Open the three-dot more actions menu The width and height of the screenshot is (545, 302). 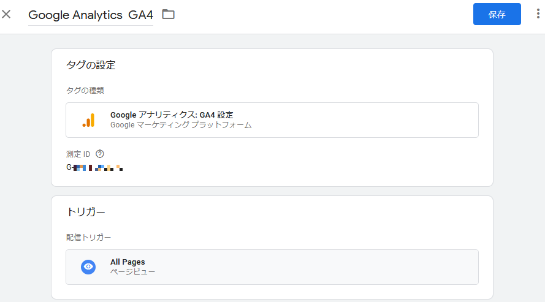point(538,14)
